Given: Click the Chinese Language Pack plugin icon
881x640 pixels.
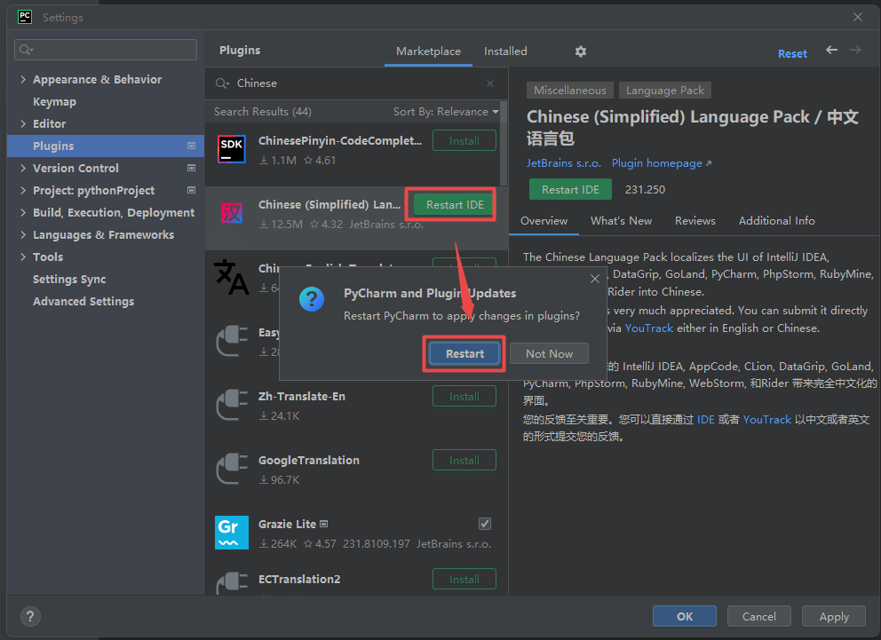Looking at the screenshot, I should click(x=232, y=213).
